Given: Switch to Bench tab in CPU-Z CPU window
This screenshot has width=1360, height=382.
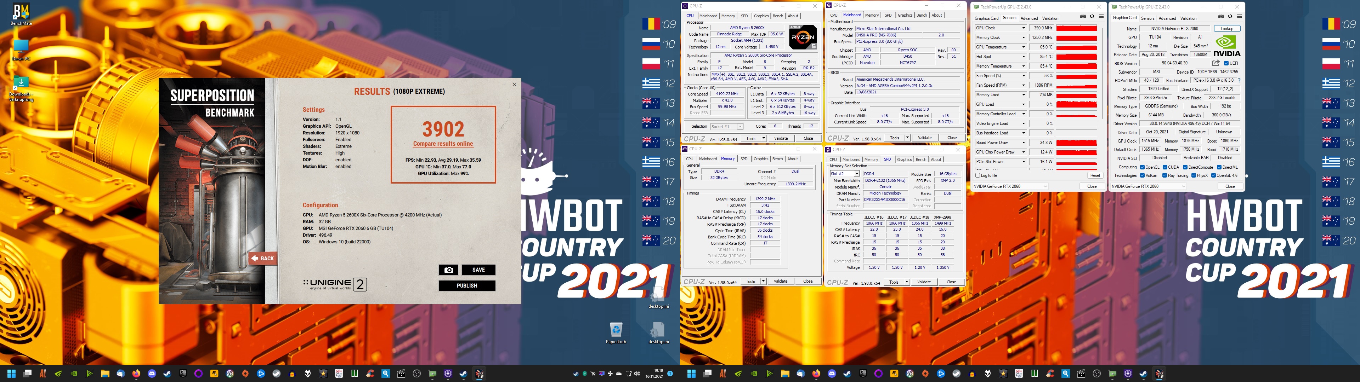Looking at the screenshot, I should (778, 16).
